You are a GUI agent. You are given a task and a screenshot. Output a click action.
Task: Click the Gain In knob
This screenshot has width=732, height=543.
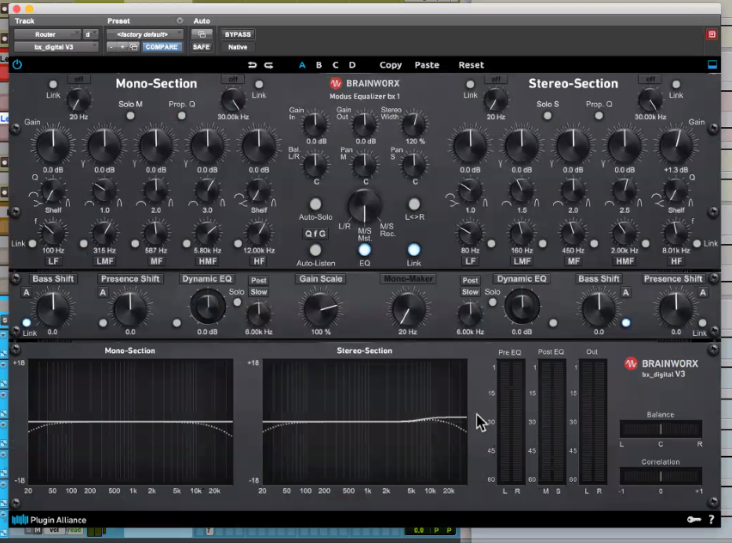315,124
